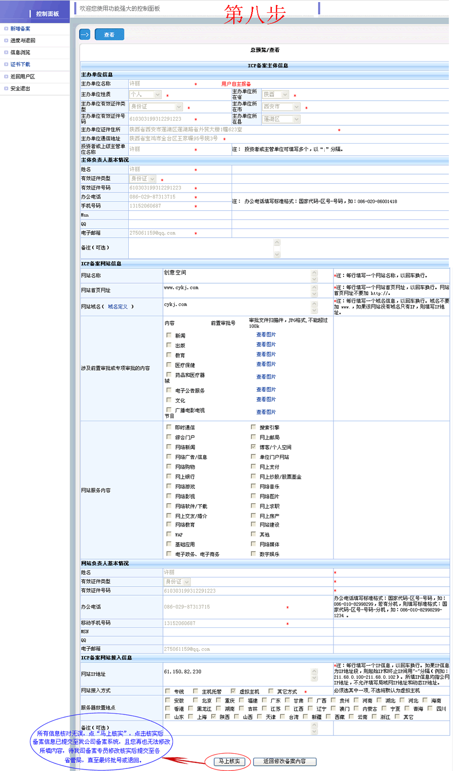Image resolution: width=453 pixels, height=771 pixels.
Task: Click the 主办单位名称 input field
Action: point(161,84)
